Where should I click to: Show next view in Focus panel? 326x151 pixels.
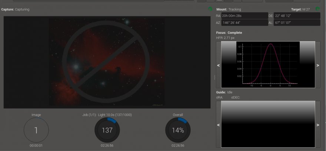[x=318, y=65]
